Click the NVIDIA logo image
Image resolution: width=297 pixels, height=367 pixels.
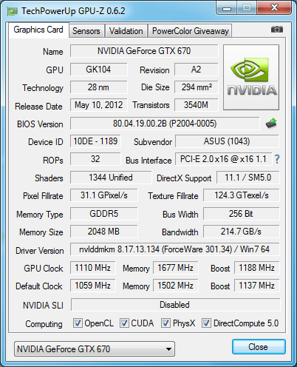tap(251, 77)
